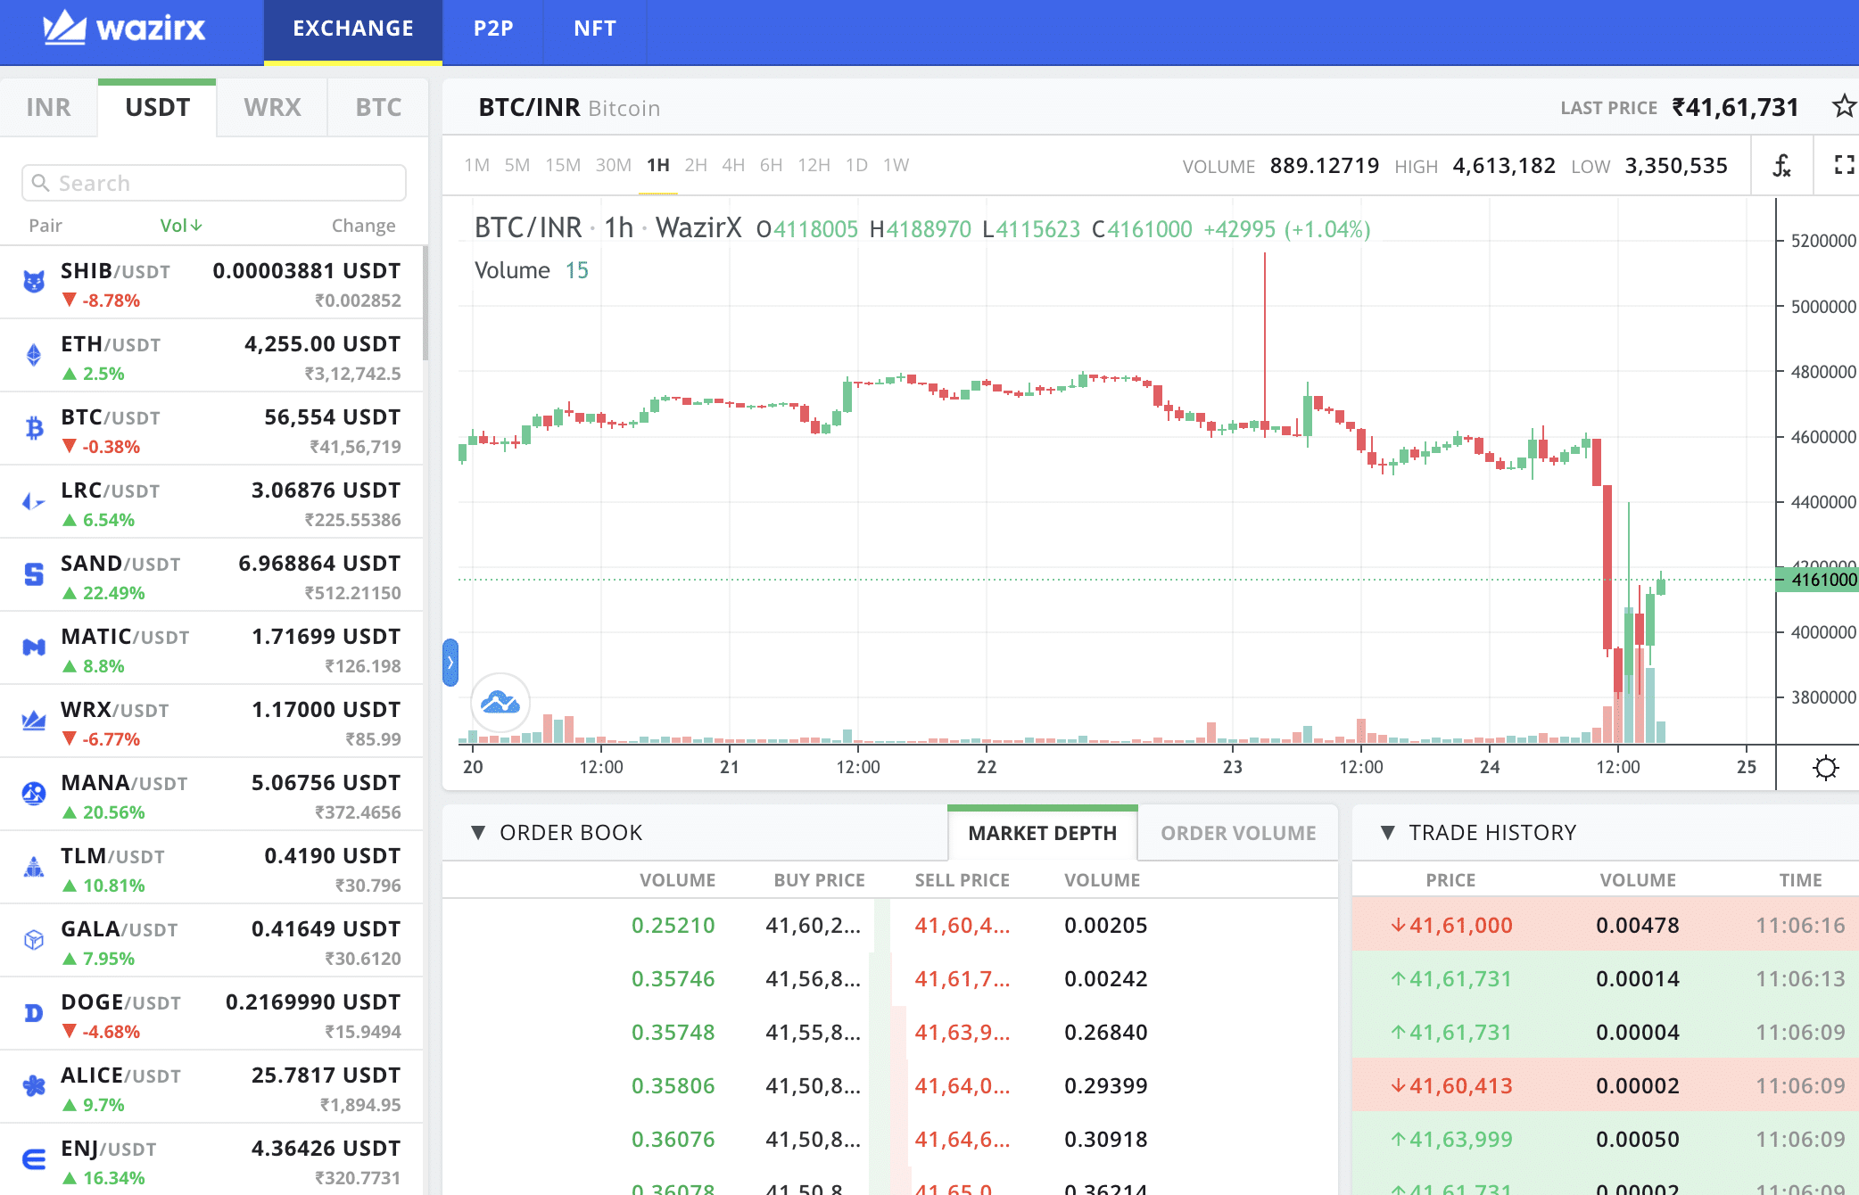The height and width of the screenshot is (1195, 1859).
Task: Switch to INR market tab
Action: click(48, 108)
